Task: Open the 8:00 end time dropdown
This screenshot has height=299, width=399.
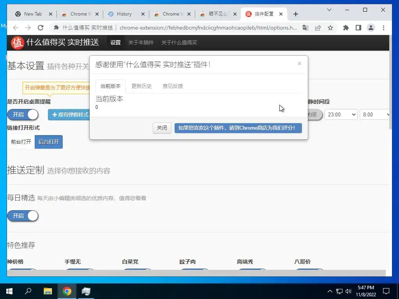Action: coord(374,115)
